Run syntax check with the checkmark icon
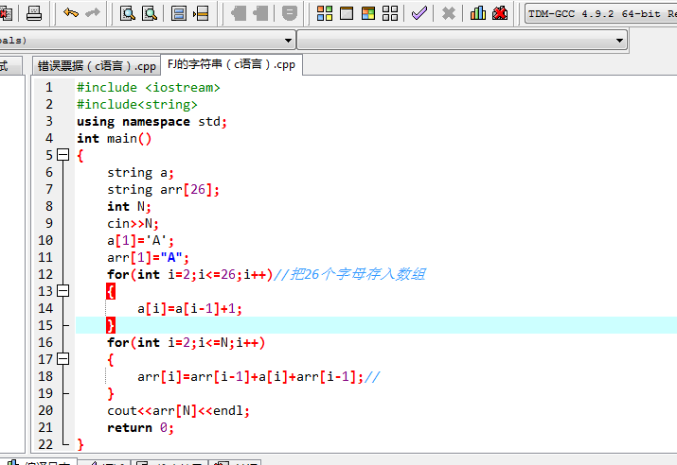 [x=419, y=13]
